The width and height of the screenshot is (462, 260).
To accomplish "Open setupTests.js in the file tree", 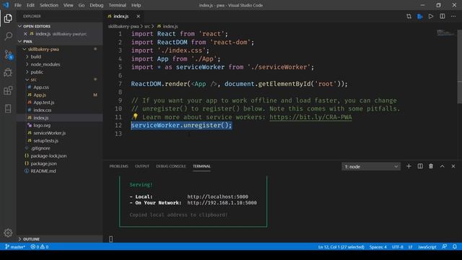I will [45, 141].
